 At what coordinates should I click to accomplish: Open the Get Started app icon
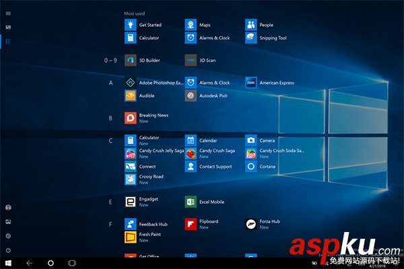point(131,25)
